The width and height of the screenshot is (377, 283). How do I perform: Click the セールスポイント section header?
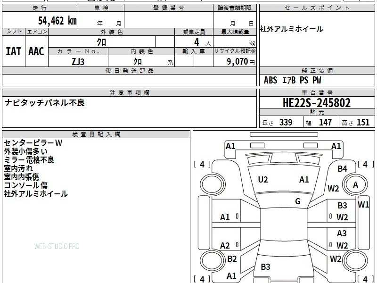(x=317, y=8)
